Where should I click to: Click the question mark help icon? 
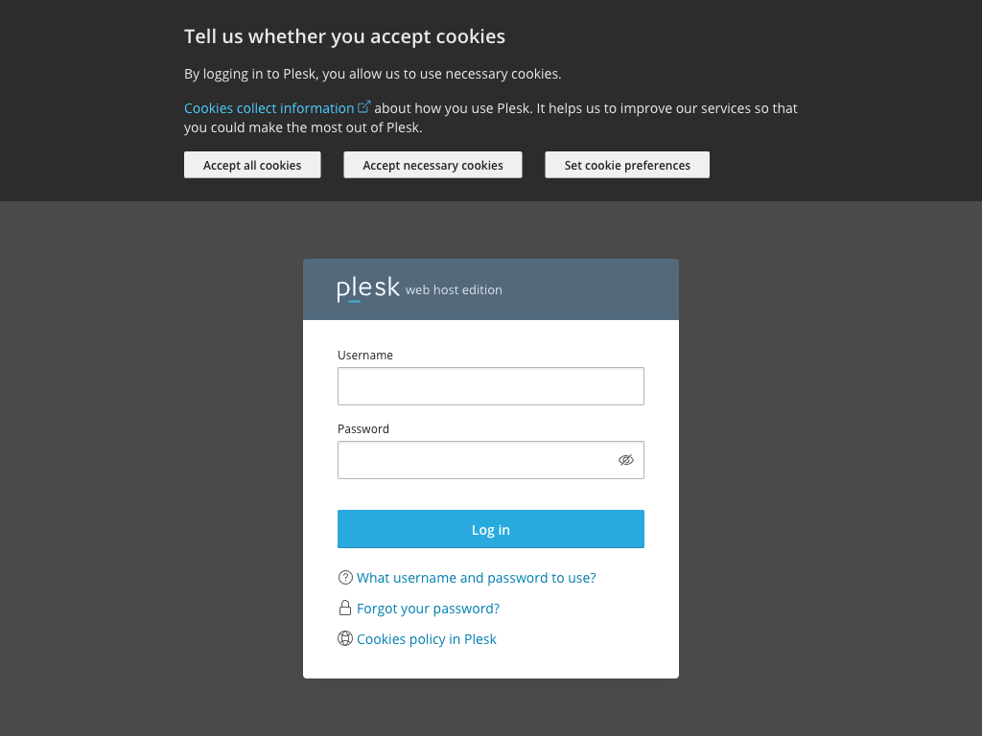point(345,578)
